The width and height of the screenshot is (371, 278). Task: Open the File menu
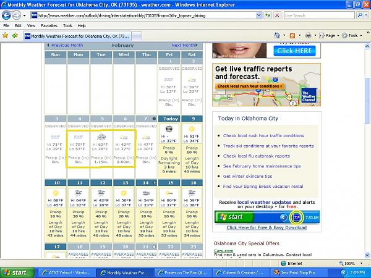[6, 25]
